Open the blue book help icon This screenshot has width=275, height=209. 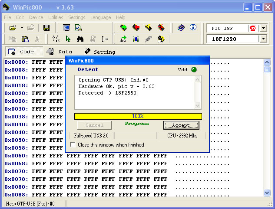tap(181, 28)
